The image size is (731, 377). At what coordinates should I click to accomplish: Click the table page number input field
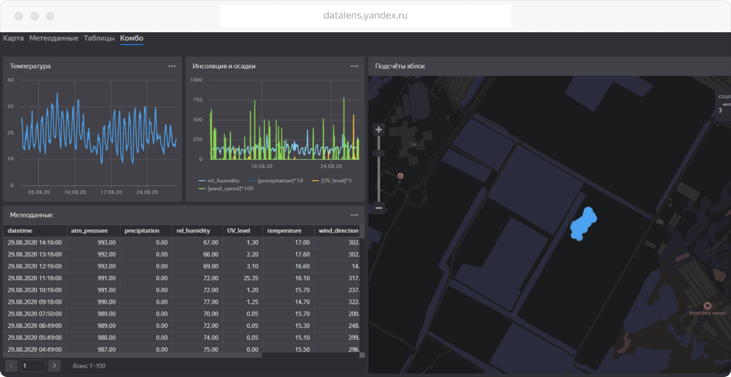click(x=33, y=366)
